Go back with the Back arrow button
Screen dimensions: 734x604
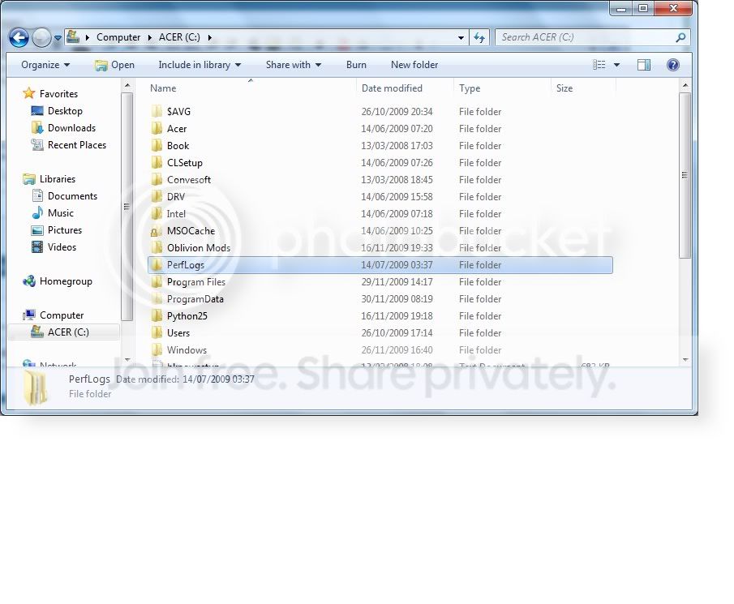click(19, 37)
